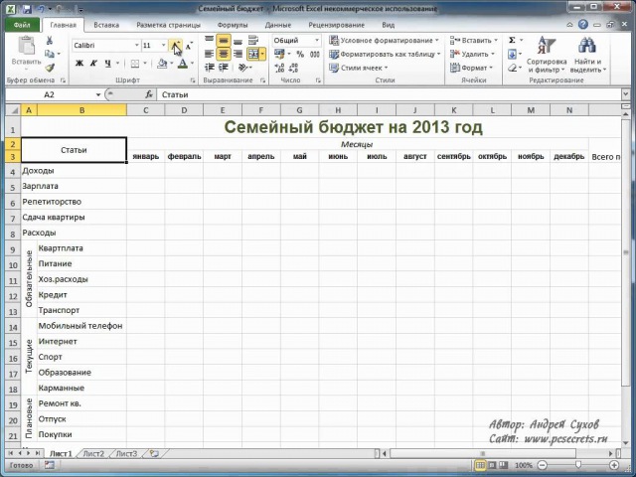
Task: Click the Copy icon in clipboard group
Action: pos(49,54)
